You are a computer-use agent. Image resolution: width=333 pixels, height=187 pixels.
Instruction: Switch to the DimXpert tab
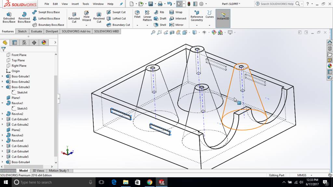pos(52,31)
